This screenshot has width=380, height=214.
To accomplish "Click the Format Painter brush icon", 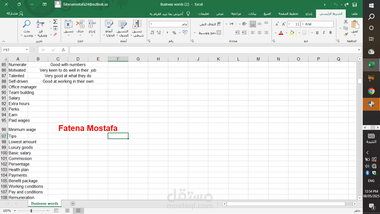I will (x=346, y=35).
